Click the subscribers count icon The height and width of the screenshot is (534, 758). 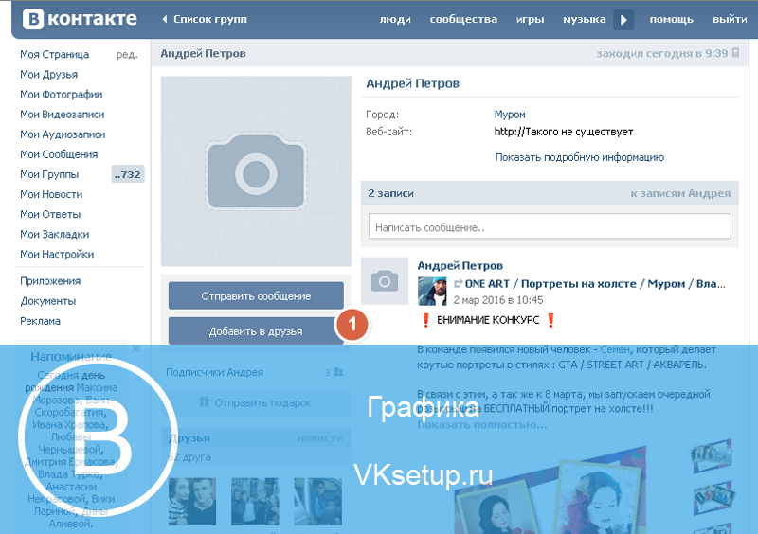coord(338,372)
